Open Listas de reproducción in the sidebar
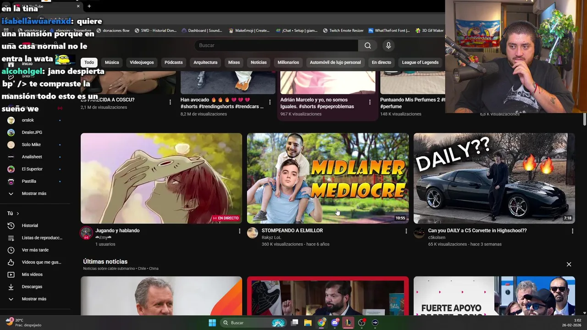The image size is (587, 330). tap(42, 238)
